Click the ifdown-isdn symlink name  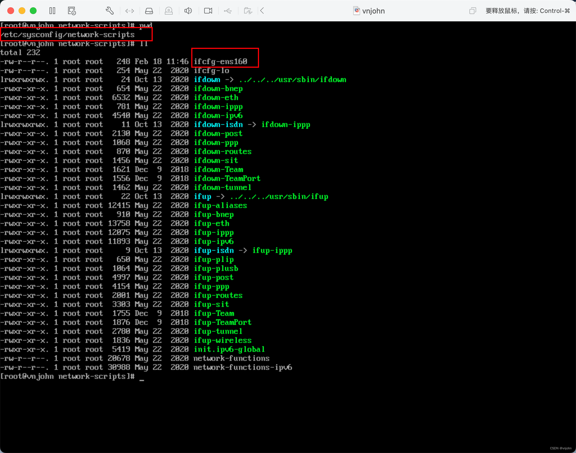point(218,124)
